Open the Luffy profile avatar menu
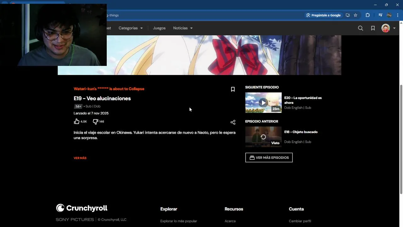The image size is (403, 227). click(385, 28)
